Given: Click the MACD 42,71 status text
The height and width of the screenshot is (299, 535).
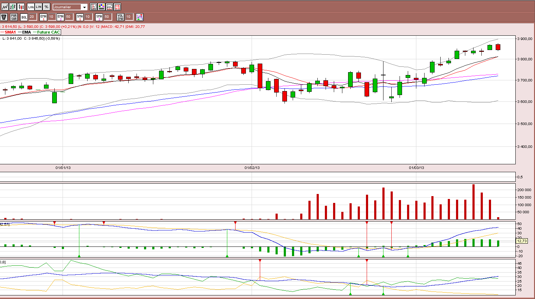Looking at the screenshot, I should [113, 26].
